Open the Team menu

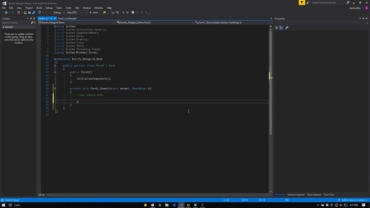click(x=59, y=8)
